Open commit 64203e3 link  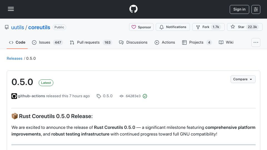coord(130,96)
